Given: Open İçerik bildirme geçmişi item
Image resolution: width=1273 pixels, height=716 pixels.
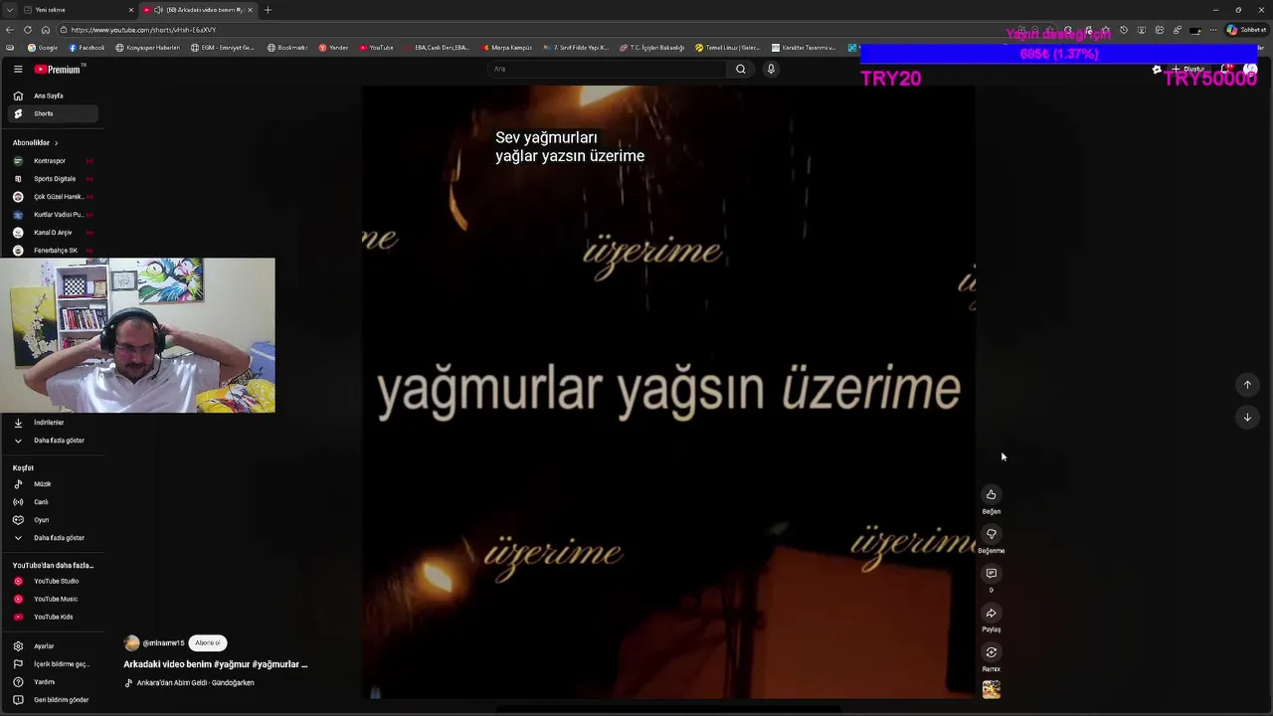Looking at the screenshot, I should (x=52, y=664).
